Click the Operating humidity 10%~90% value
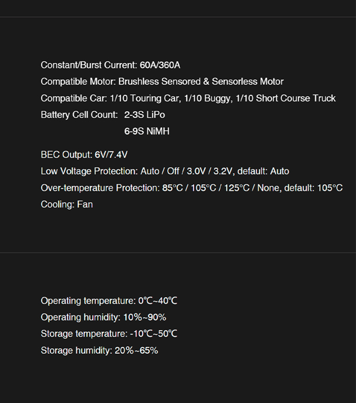This screenshot has width=356, height=403. coord(145,317)
